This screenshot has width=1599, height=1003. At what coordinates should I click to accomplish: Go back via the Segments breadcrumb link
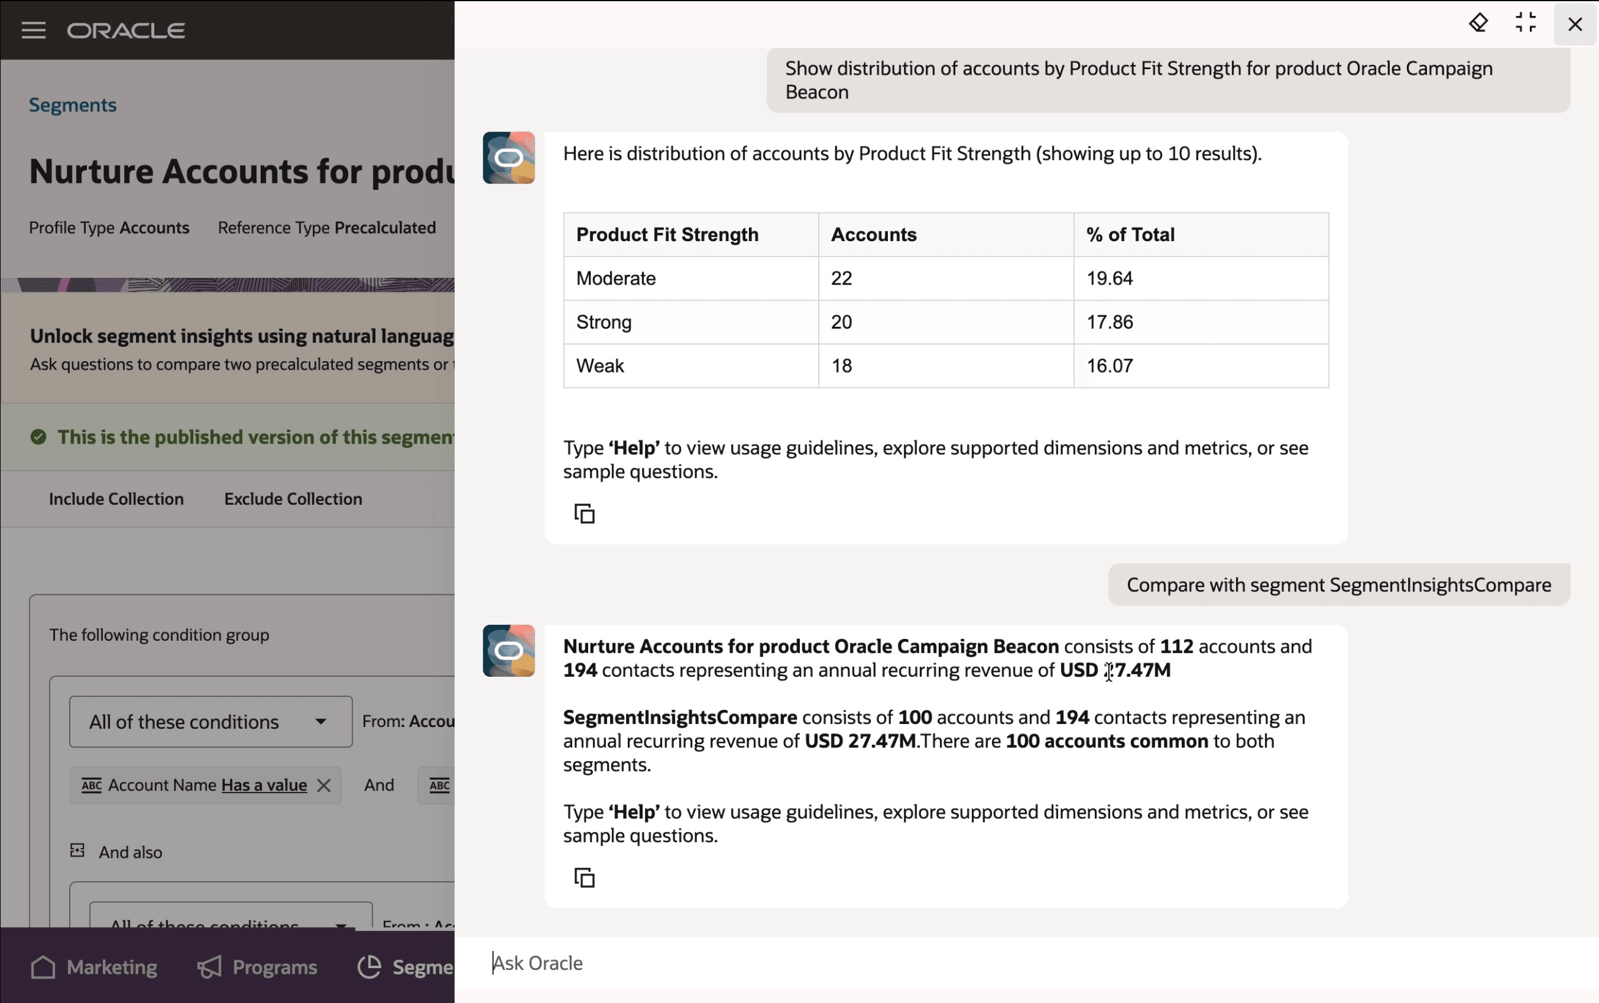[72, 105]
